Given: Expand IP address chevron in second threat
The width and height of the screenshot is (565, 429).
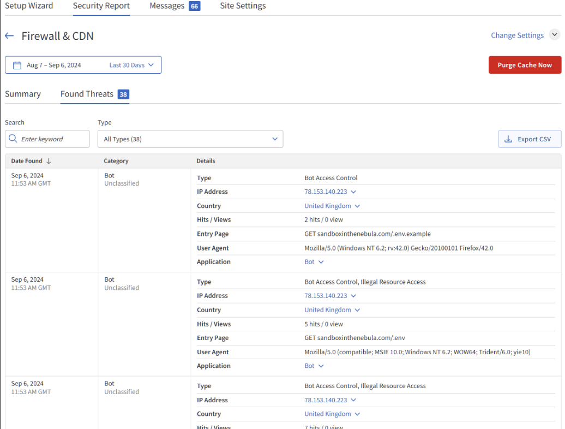Looking at the screenshot, I should click(353, 296).
